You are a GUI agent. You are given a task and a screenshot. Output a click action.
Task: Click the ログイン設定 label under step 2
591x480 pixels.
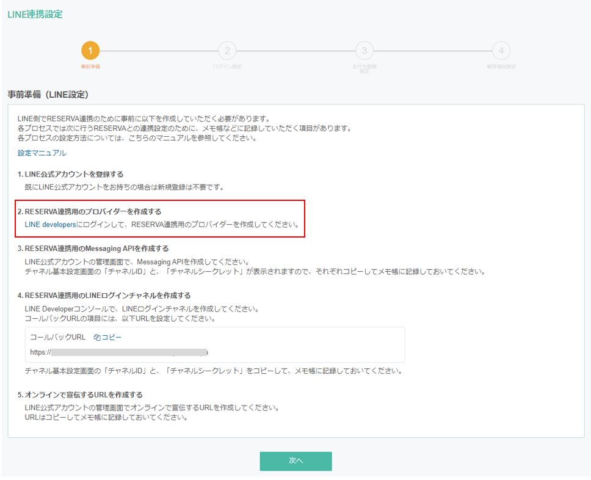pyautogui.click(x=227, y=66)
